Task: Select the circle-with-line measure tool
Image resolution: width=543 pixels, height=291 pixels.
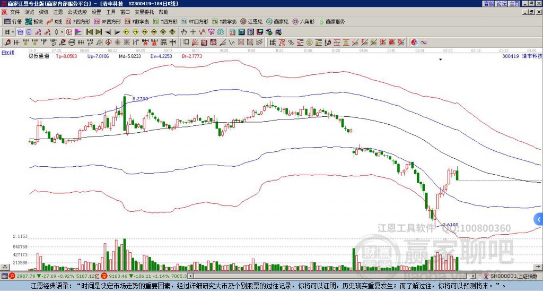Action: [72, 42]
